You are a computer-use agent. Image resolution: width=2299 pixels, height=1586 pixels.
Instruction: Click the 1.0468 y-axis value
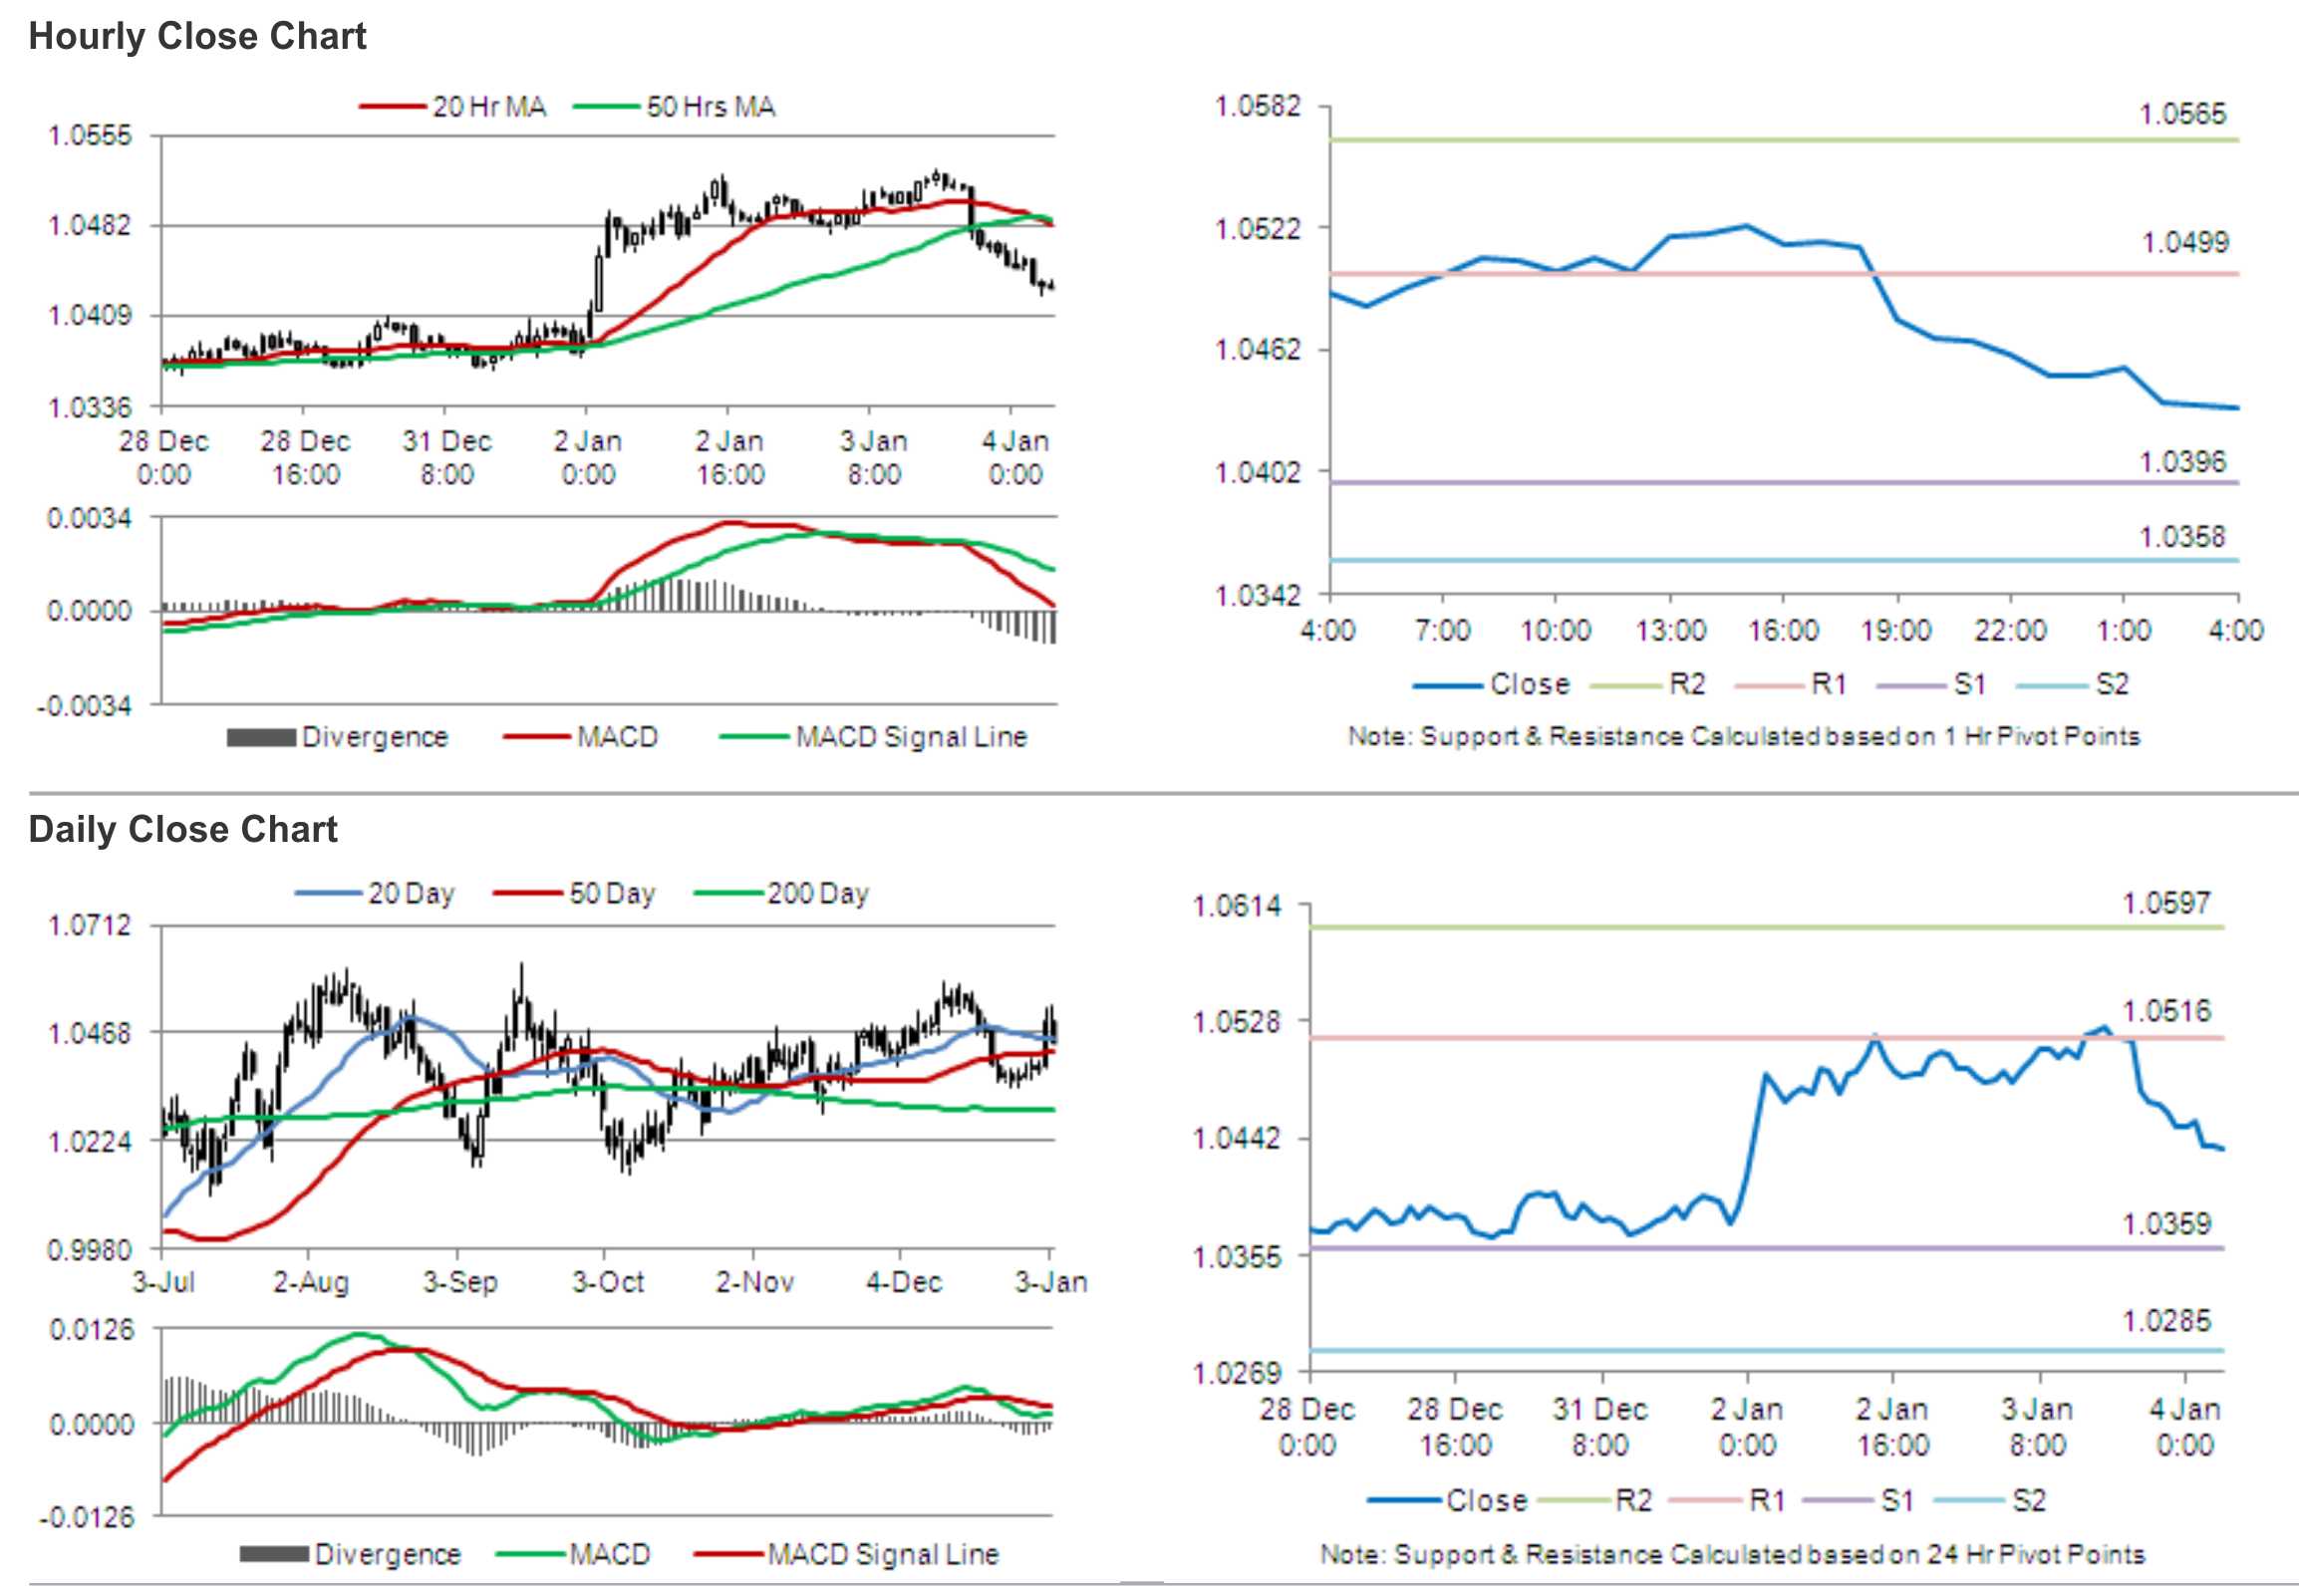(x=90, y=1033)
